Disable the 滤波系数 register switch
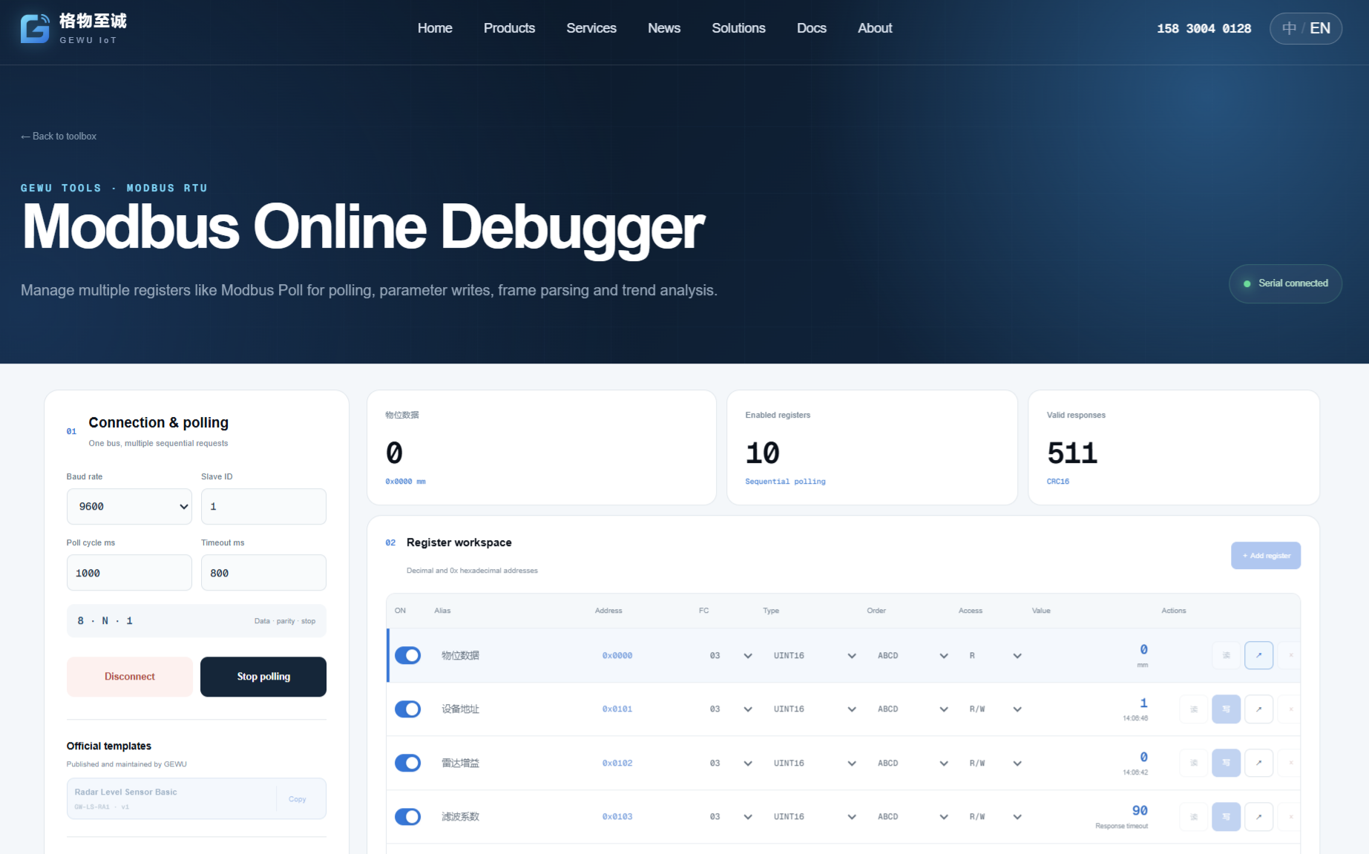 407,817
